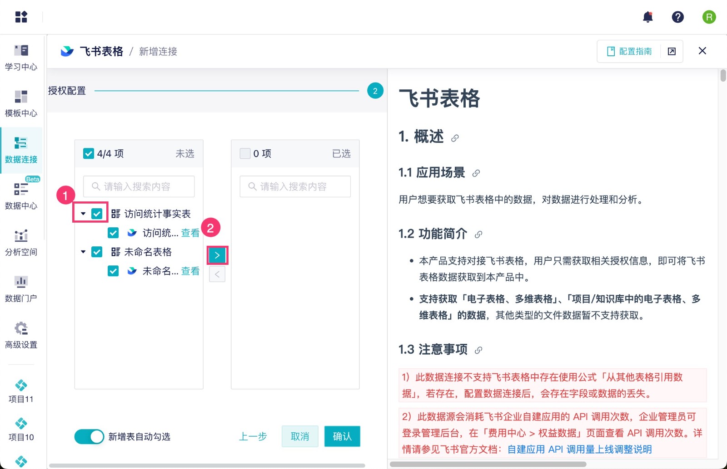
Task: Open the app grid launcher icon
Action: click(x=21, y=17)
